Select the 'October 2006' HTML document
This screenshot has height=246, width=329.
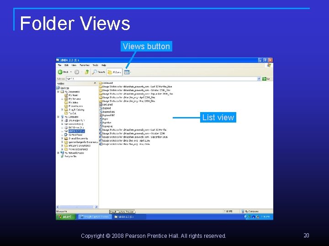click(x=132, y=133)
